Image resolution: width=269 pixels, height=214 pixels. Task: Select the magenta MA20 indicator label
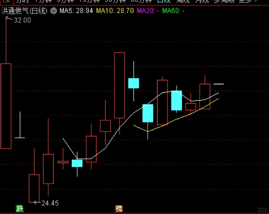tap(148, 11)
